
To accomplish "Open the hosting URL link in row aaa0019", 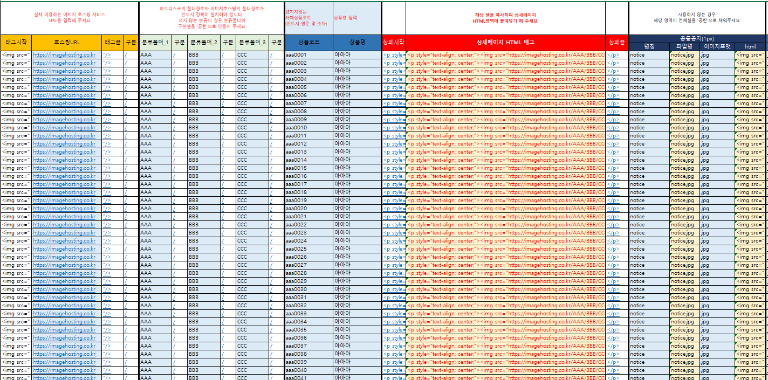I will (x=64, y=201).
